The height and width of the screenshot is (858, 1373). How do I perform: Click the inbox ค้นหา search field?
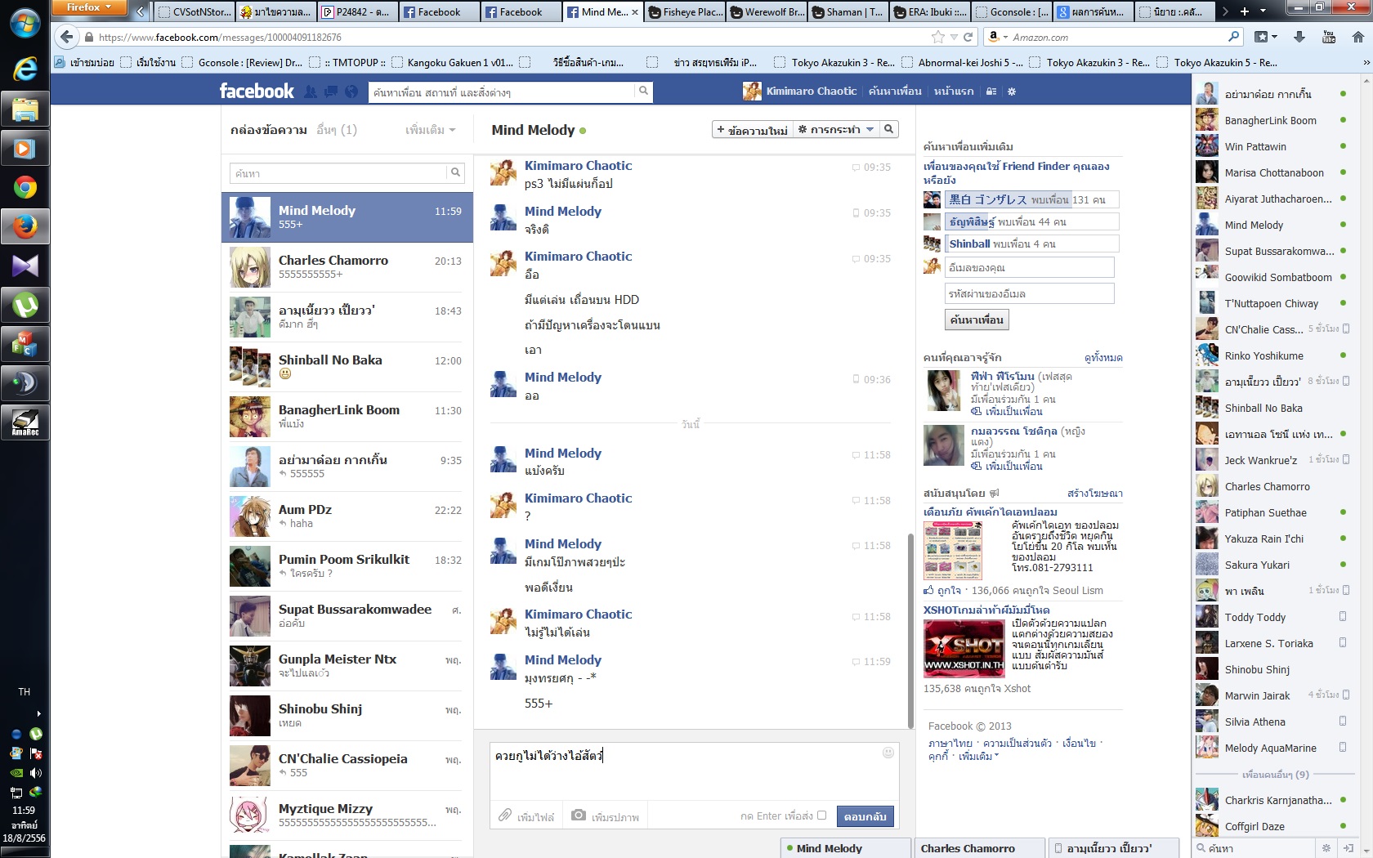339,172
